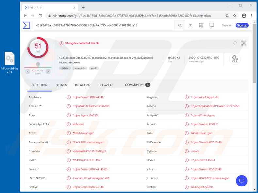
Task: Click the blue chat support bubble
Action: click(x=242, y=181)
